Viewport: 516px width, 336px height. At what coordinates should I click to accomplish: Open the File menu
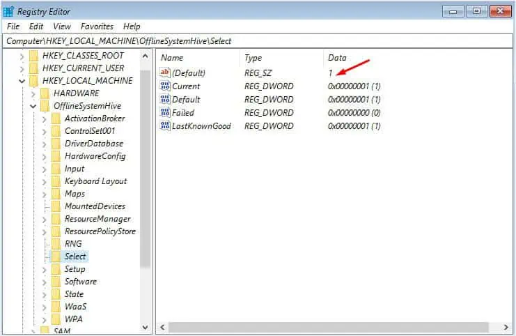(13, 26)
